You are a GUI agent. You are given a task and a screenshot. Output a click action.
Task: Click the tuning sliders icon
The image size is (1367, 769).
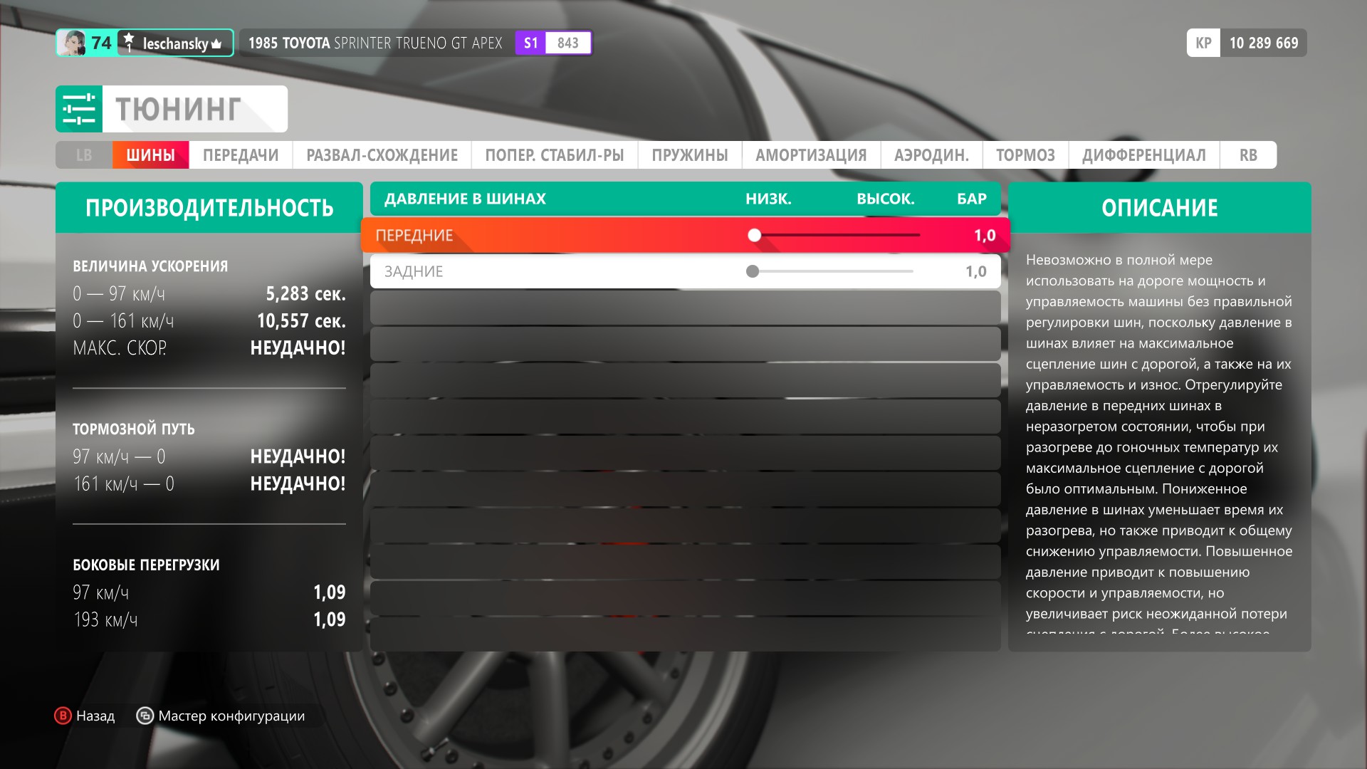[79, 109]
